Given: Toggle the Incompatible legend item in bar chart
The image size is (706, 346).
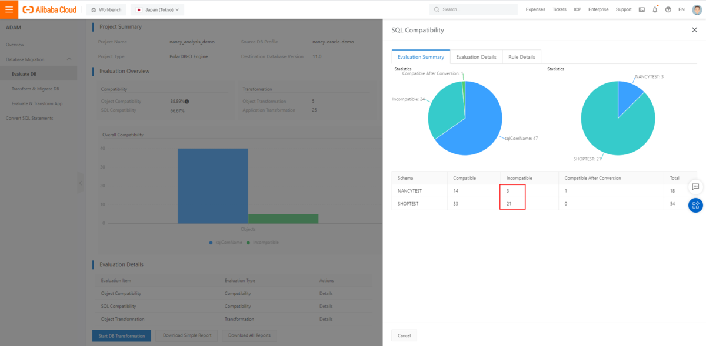Looking at the screenshot, I should [263, 242].
